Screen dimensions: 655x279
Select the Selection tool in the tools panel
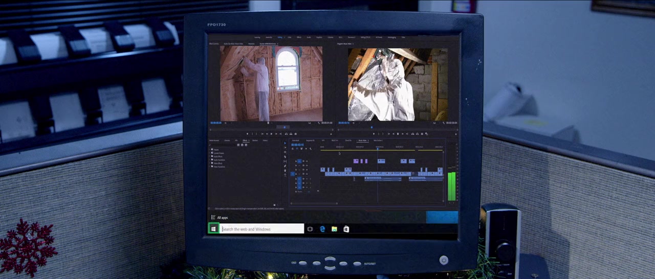[285, 144]
